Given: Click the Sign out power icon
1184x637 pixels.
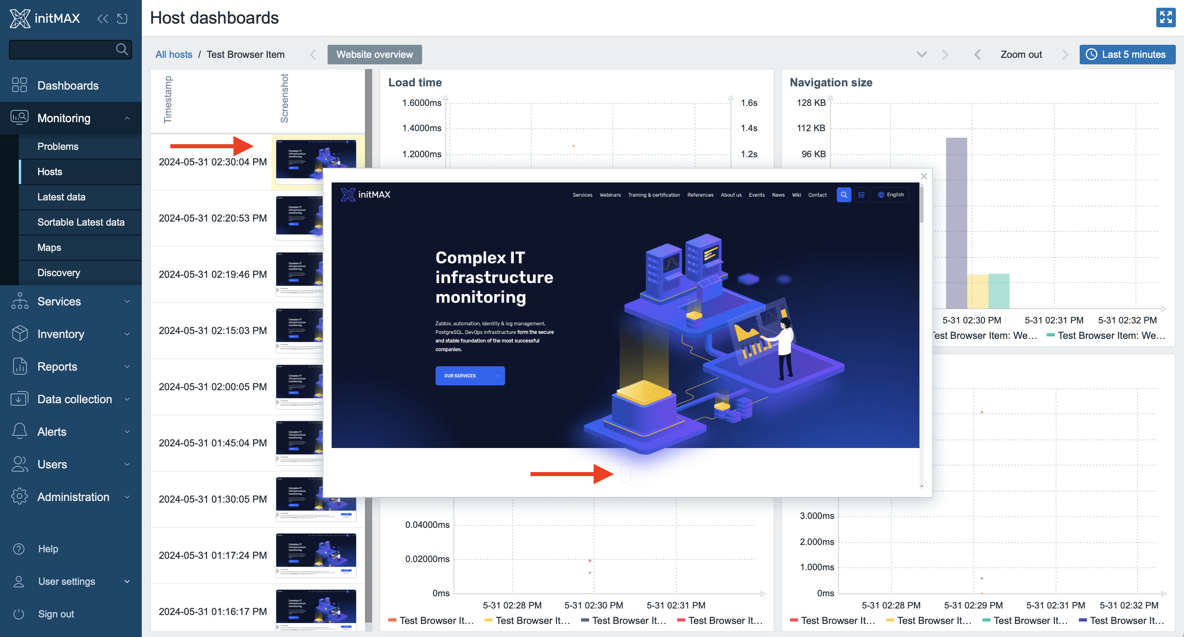Looking at the screenshot, I should coord(19,614).
